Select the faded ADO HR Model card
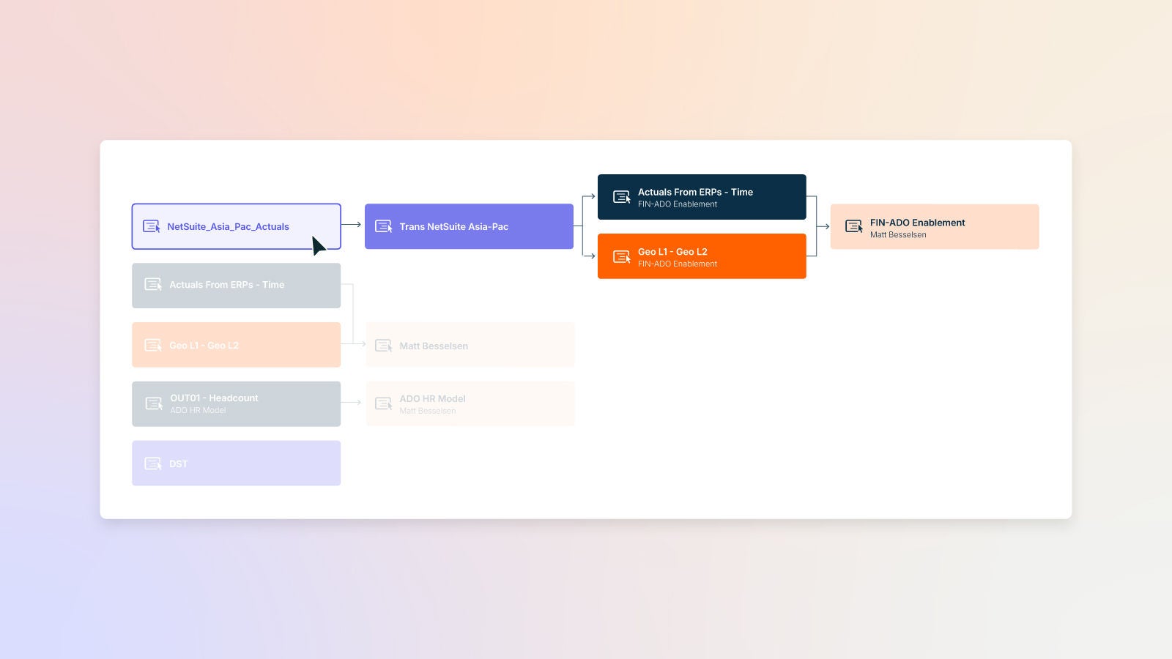1172x659 pixels. (x=470, y=403)
